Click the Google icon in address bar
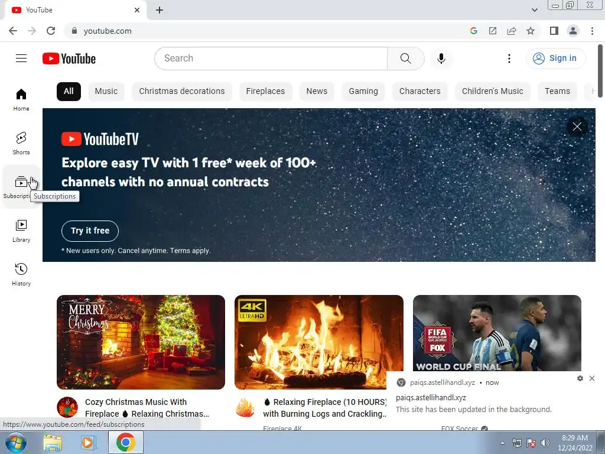This screenshot has height=454, width=605. point(474,31)
